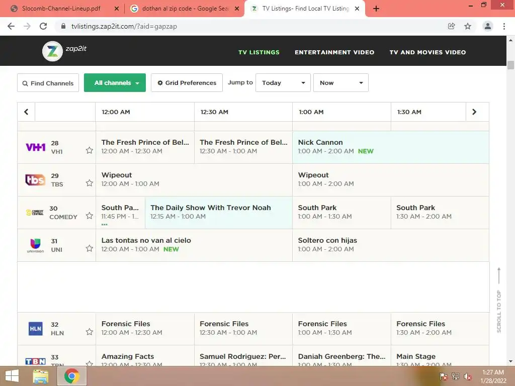Click the VH1 channel logo
Image resolution: width=515 pixels, height=386 pixels.
[36, 147]
